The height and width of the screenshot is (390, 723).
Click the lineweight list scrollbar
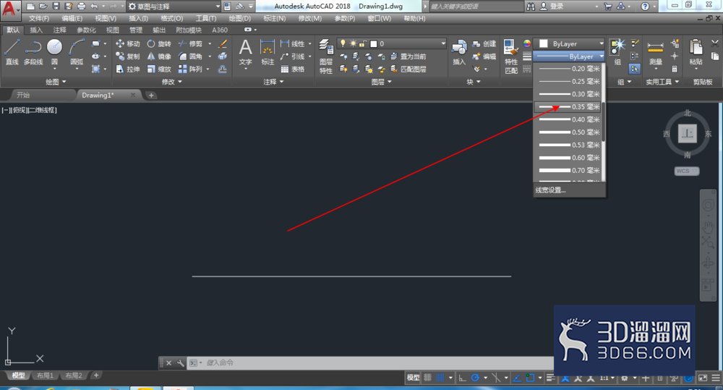click(x=603, y=122)
